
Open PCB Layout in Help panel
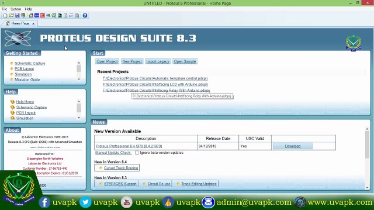point(26,113)
